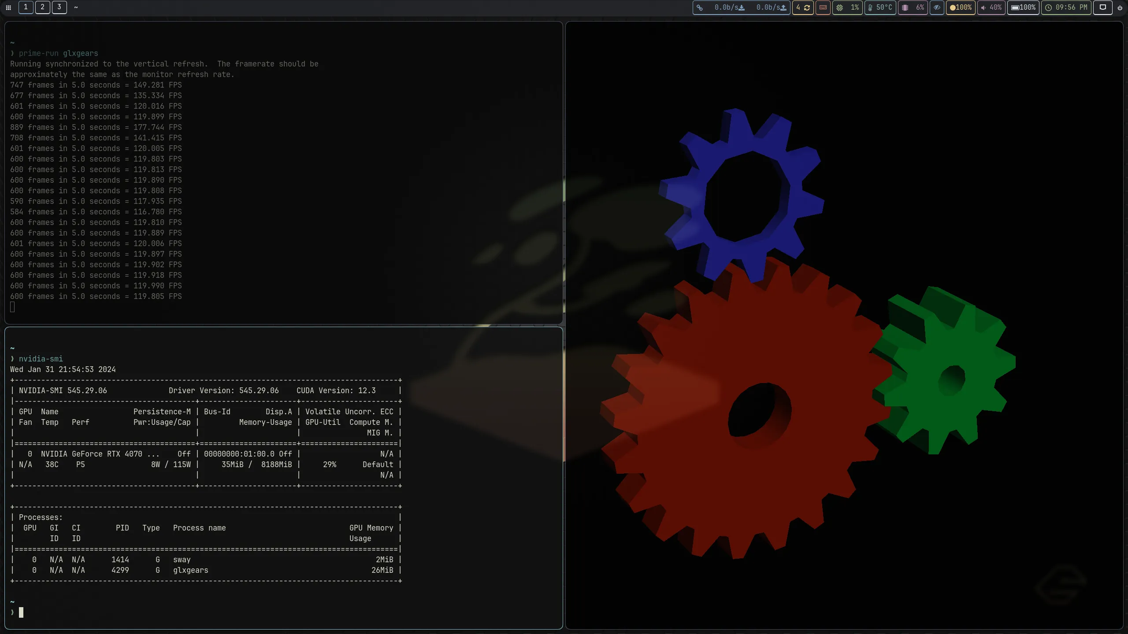The image size is (1128, 634).
Task: Click the 'glxgears' process row
Action: [206, 570]
